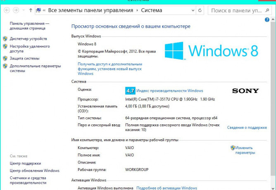Click the shield icon beside Изменить параметры
The image size is (276, 190).
[233, 148]
